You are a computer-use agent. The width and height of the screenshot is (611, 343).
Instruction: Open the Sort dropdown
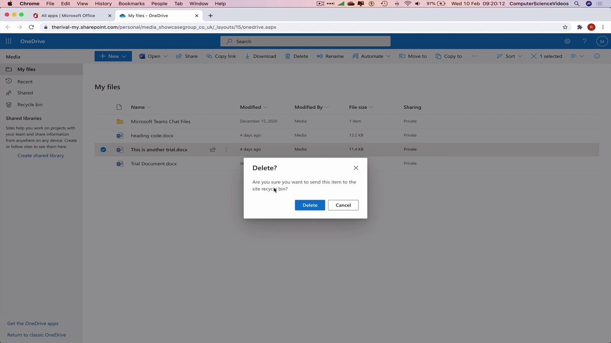click(x=510, y=56)
